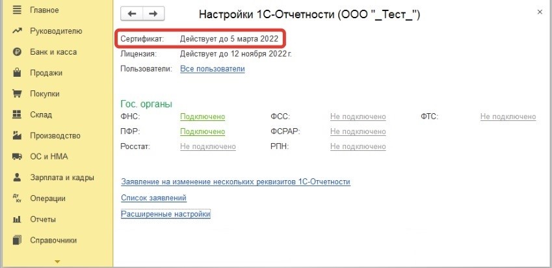Viewport: 552px width, 268px height.
Task: Click the Банк и касса ruble icon
Action: 17,52
